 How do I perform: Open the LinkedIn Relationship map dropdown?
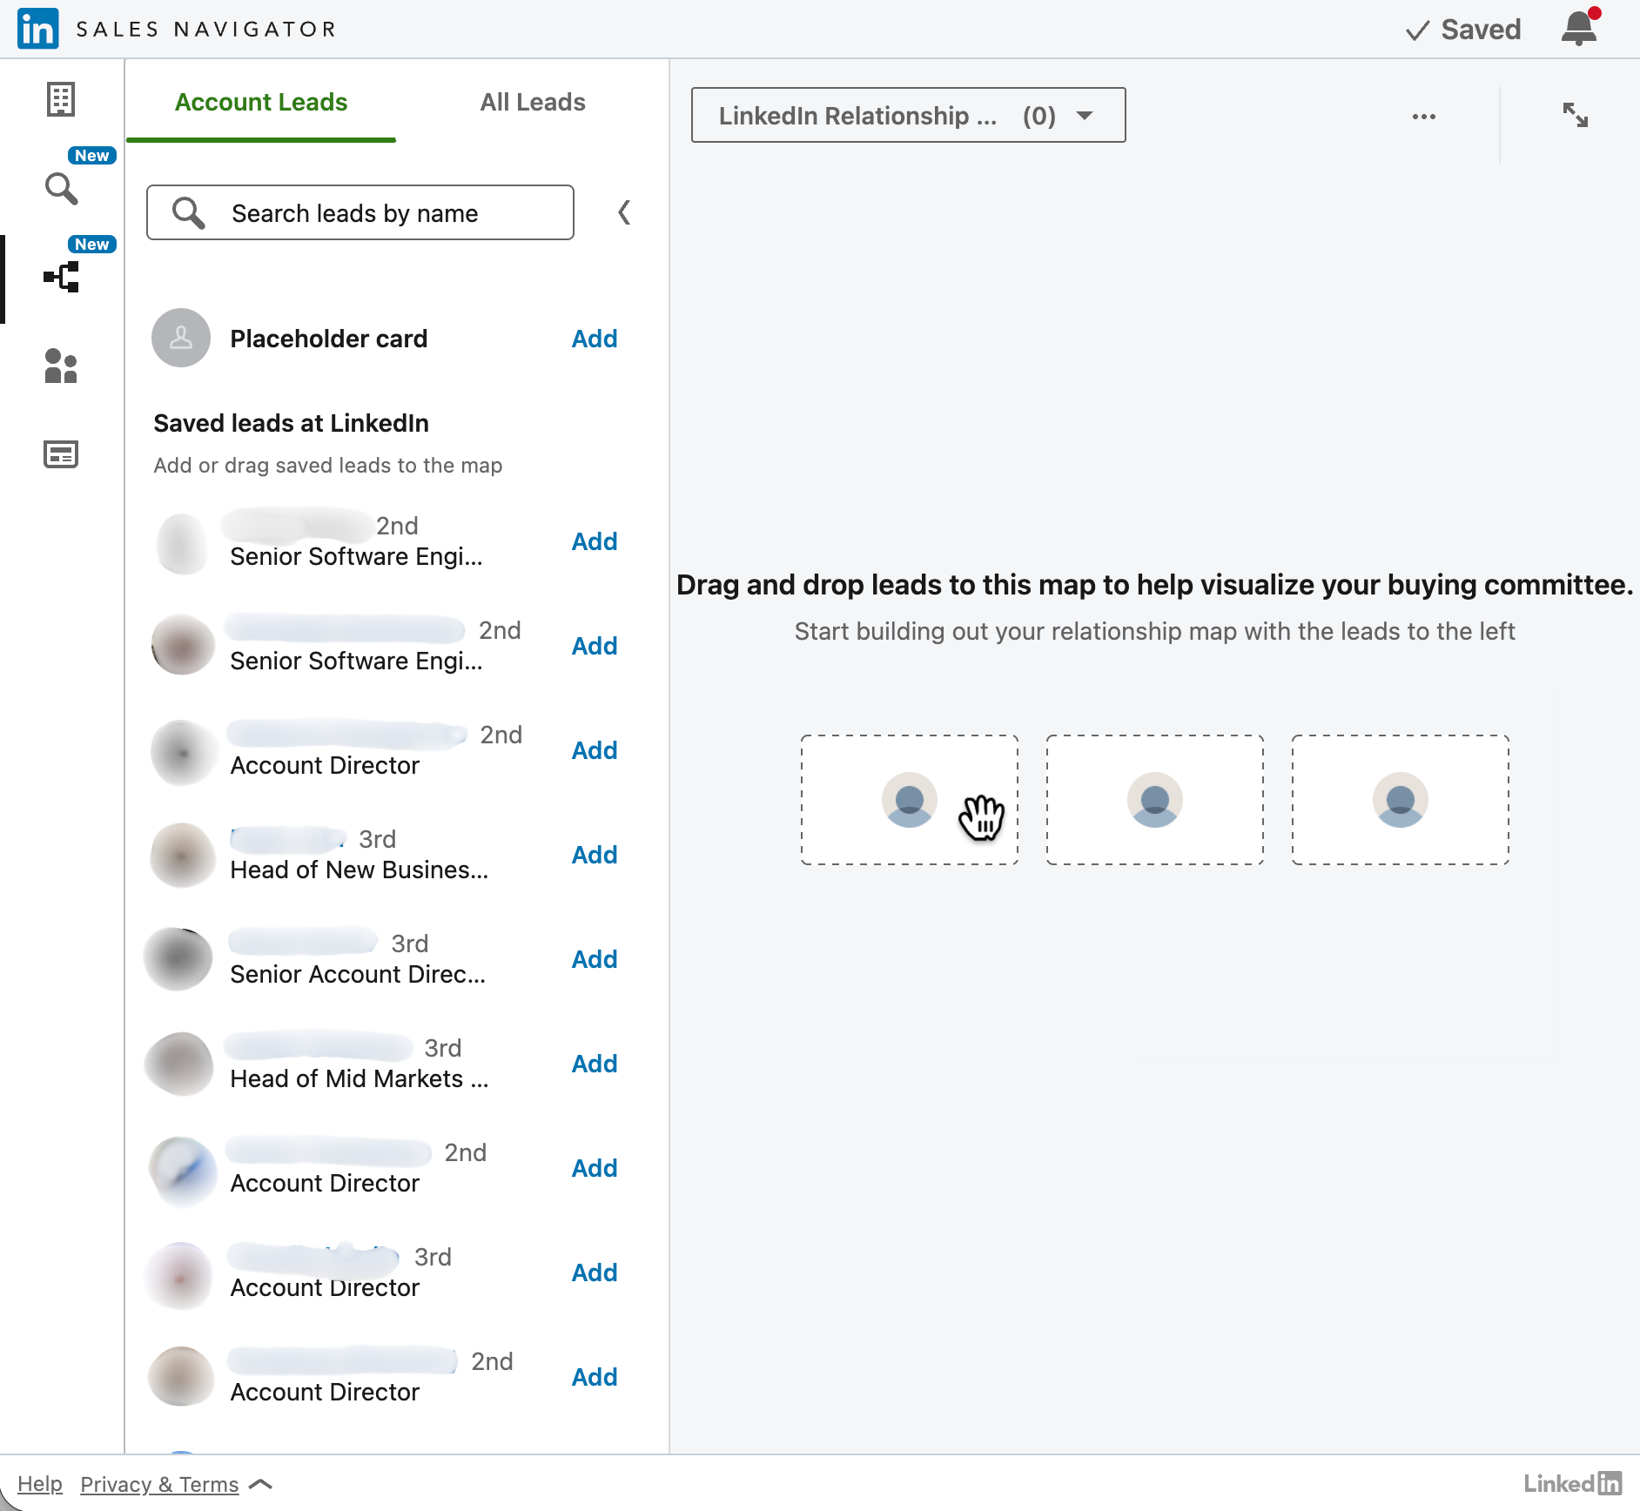[908, 115]
